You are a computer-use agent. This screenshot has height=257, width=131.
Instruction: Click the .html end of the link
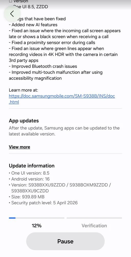(x=14, y=102)
